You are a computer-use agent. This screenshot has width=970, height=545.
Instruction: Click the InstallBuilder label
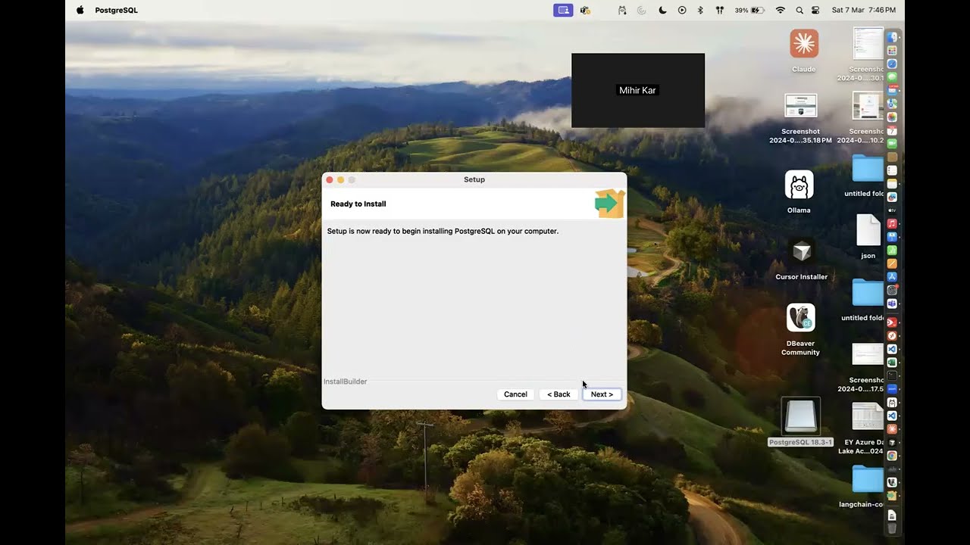pos(346,381)
